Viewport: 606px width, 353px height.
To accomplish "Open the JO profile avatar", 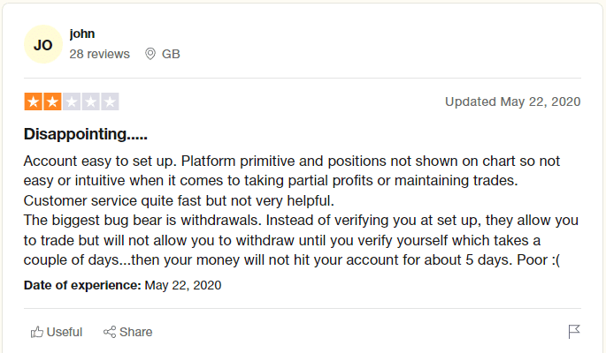I will (42, 44).
